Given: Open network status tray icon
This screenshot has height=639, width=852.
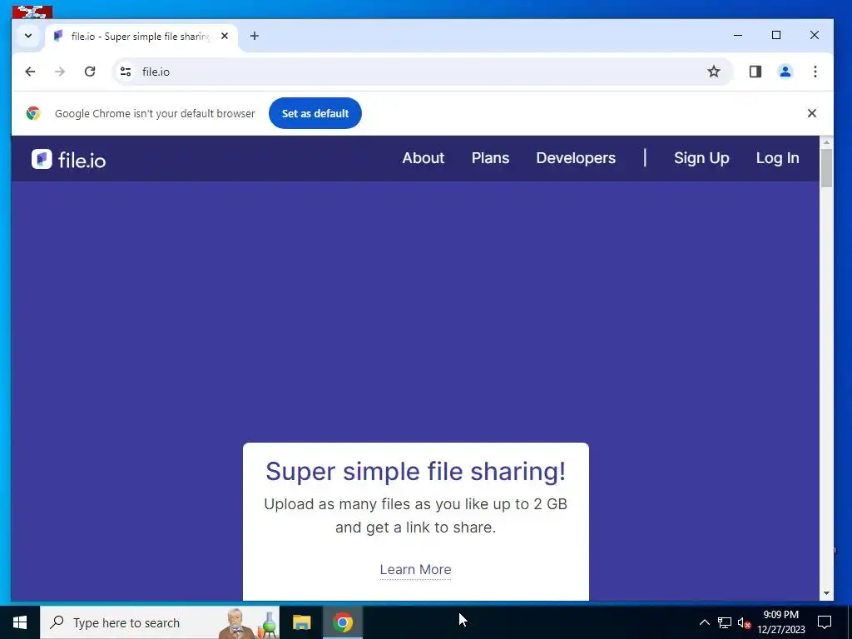Looking at the screenshot, I should coord(725,622).
